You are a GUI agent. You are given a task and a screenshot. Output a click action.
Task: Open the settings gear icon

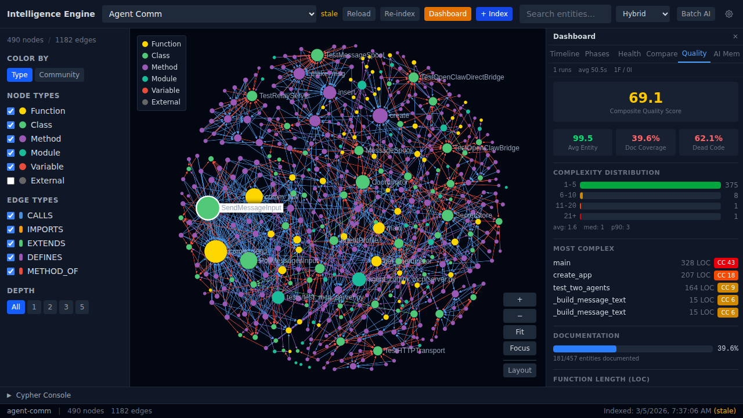click(x=729, y=14)
